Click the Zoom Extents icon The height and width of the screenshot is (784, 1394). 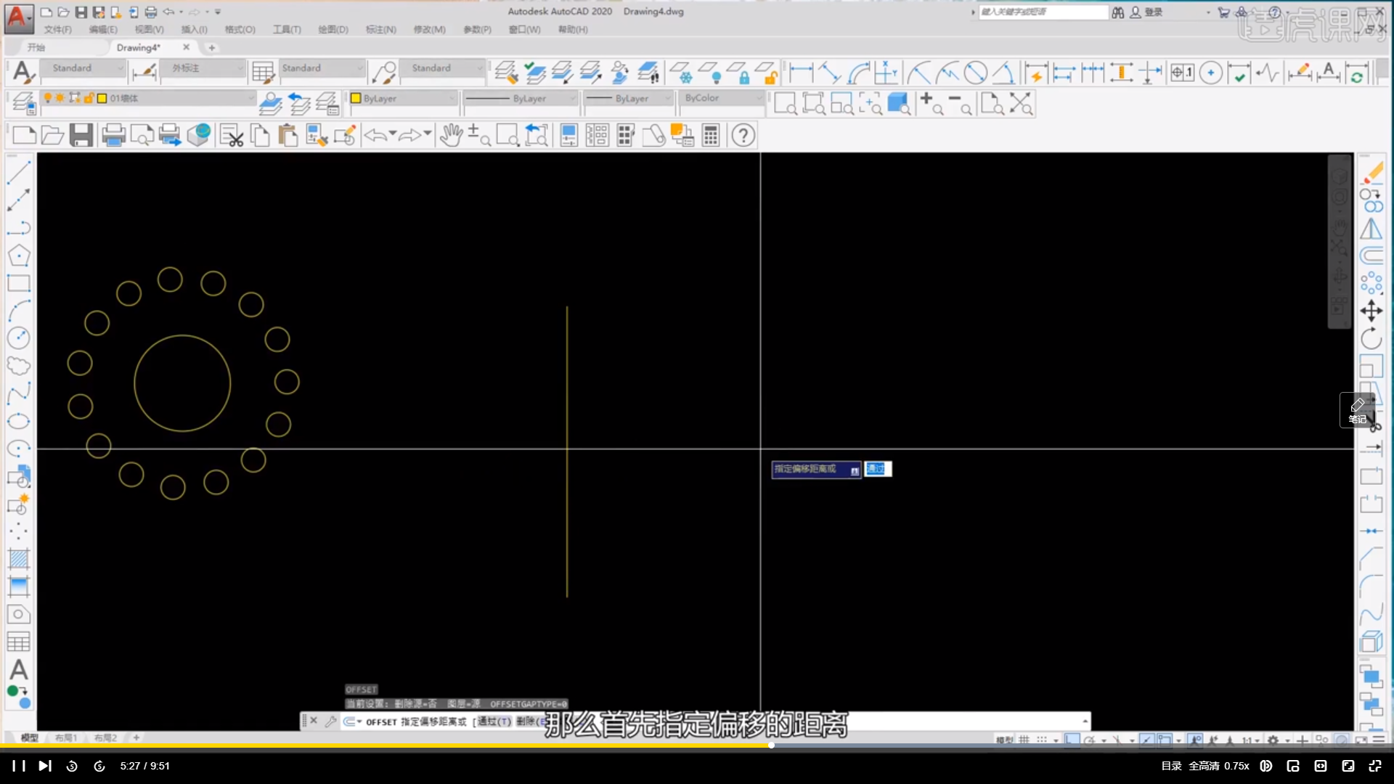pyautogui.click(x=1021, y=104)
